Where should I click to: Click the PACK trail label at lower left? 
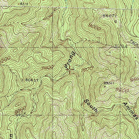21,114
